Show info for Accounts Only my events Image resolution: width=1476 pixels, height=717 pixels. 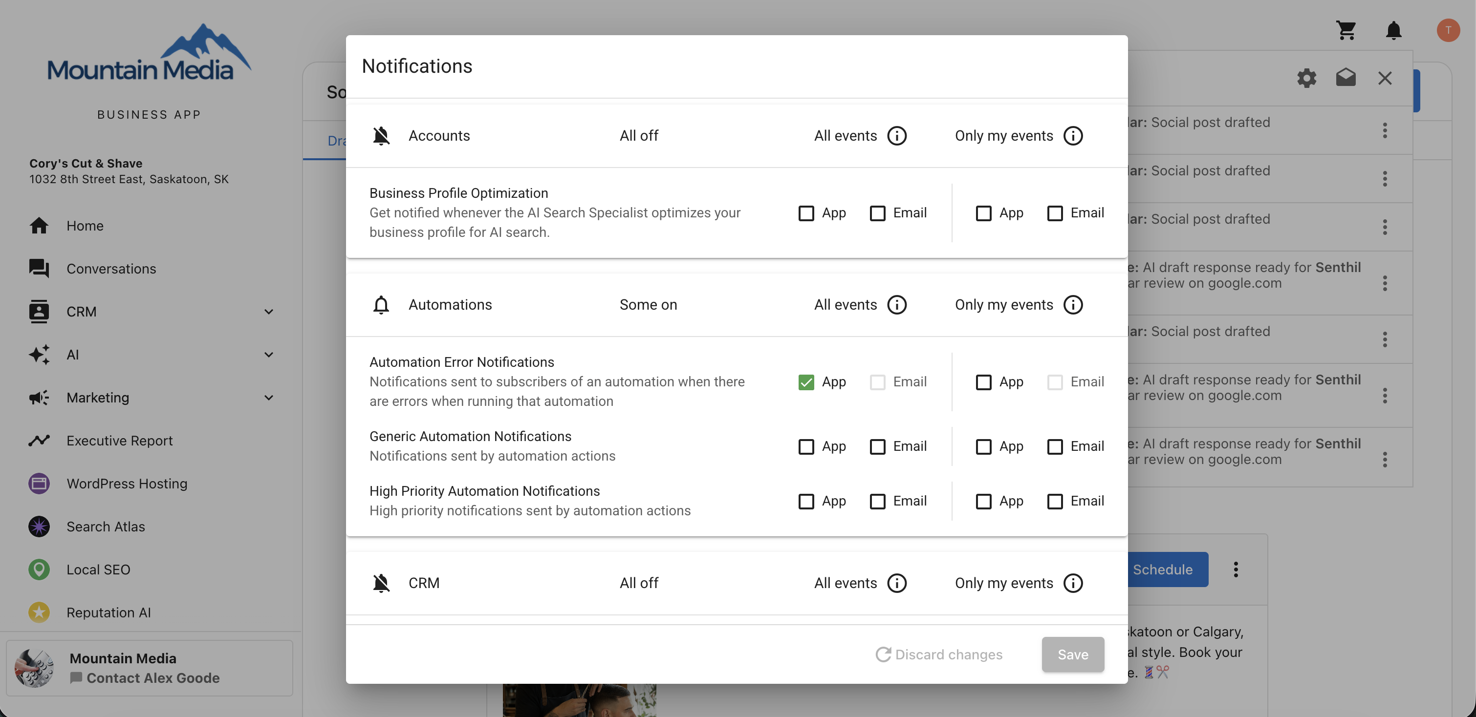click(x=1073, y=136)
